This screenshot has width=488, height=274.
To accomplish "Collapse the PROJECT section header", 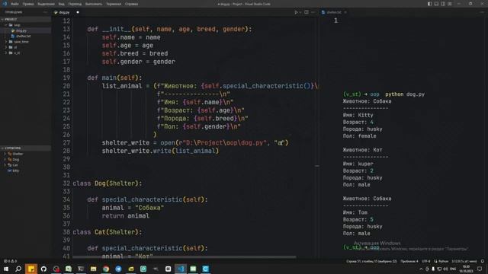I will pos(25,19).
